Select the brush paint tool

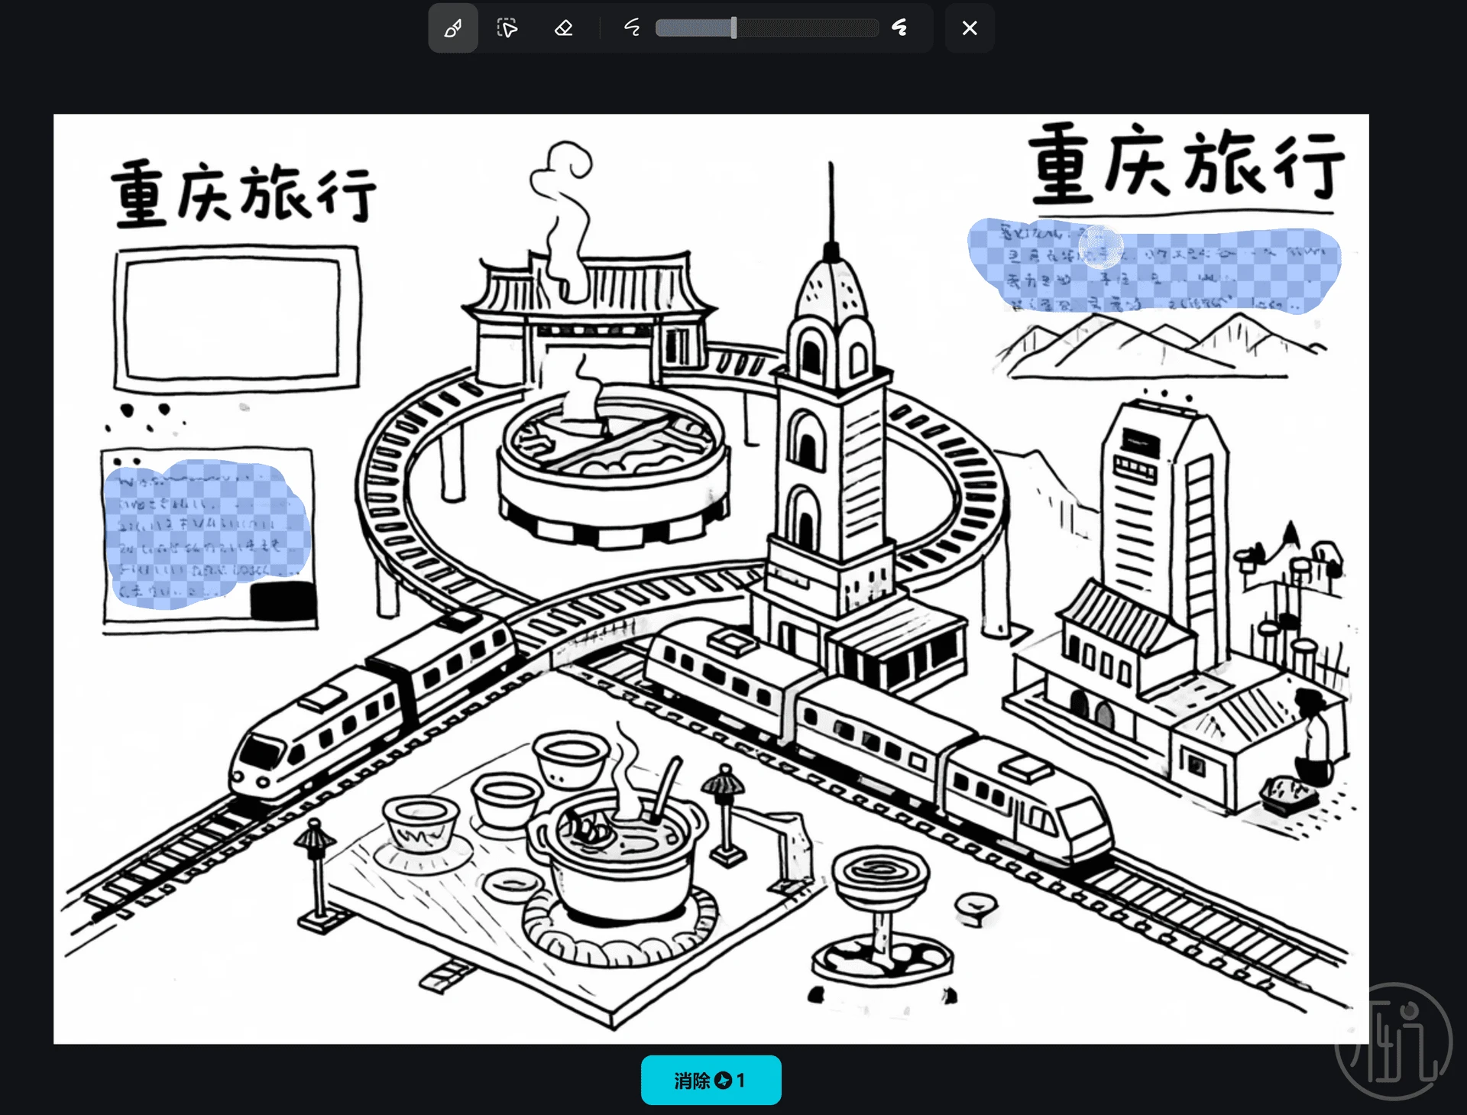click(x=453, y=28)
